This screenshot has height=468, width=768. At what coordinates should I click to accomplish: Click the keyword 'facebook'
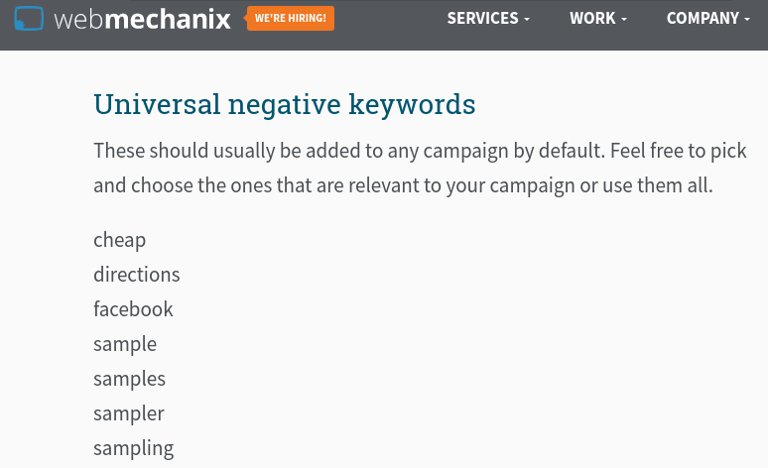133,309
